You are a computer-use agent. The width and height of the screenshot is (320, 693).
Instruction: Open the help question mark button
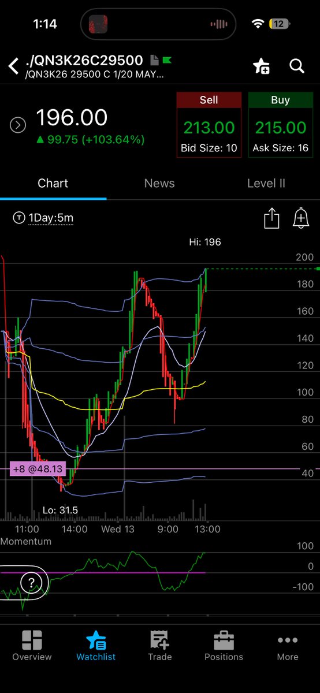31,583
